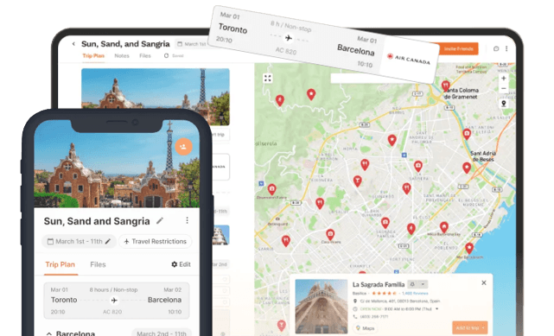554x336 pixels.
Task: Edit trip title with pencil icon on phone
Action: (160, 221)
